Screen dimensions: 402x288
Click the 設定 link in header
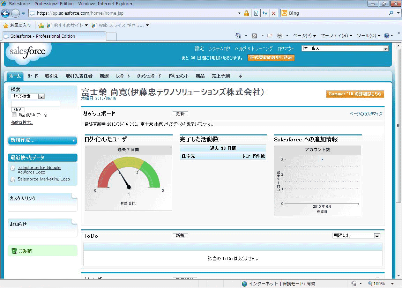(199, 49)
